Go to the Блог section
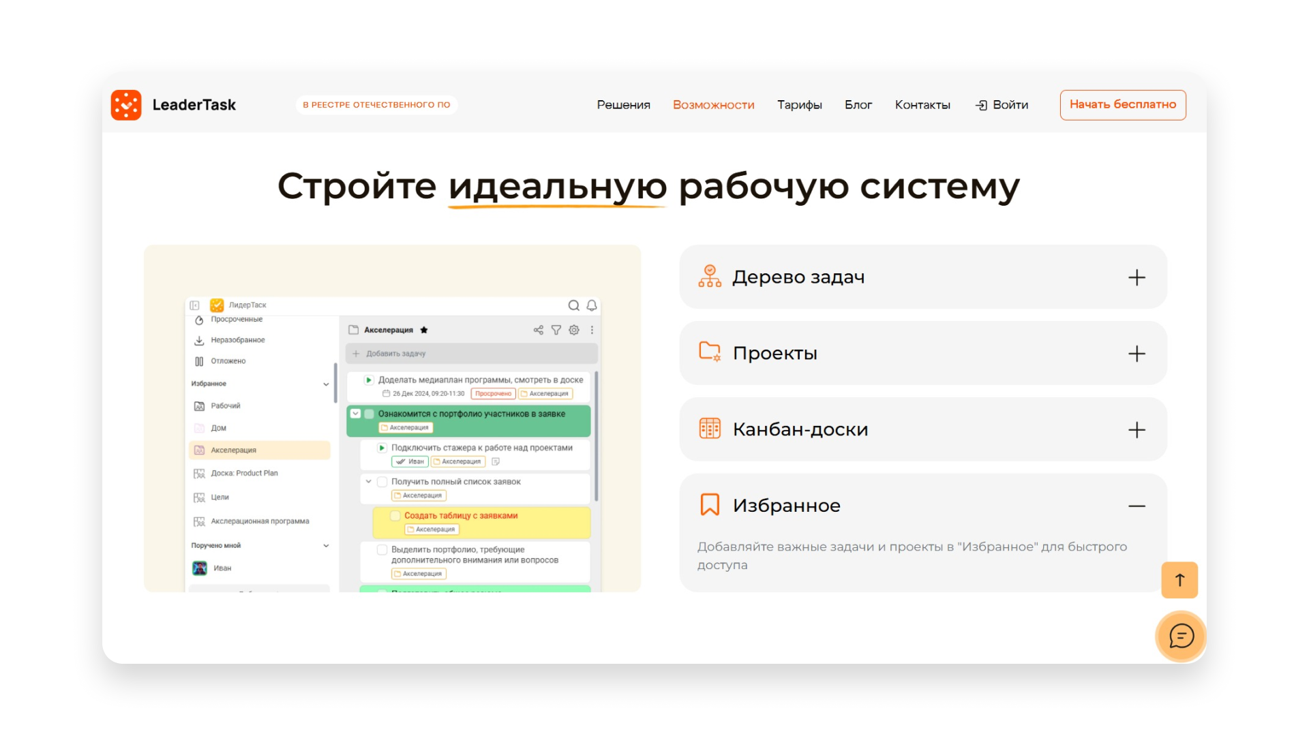Viewport: 1309px width, 736px height. pyautogui.click(x=858, y=104)
